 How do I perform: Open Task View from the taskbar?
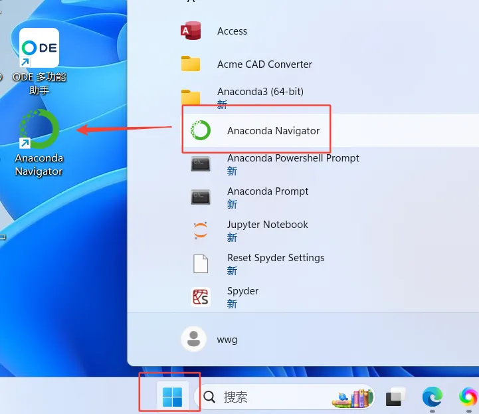click(x=395, y=397)
